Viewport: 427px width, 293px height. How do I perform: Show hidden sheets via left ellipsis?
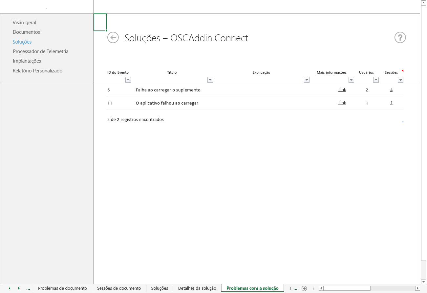[28, 288]
